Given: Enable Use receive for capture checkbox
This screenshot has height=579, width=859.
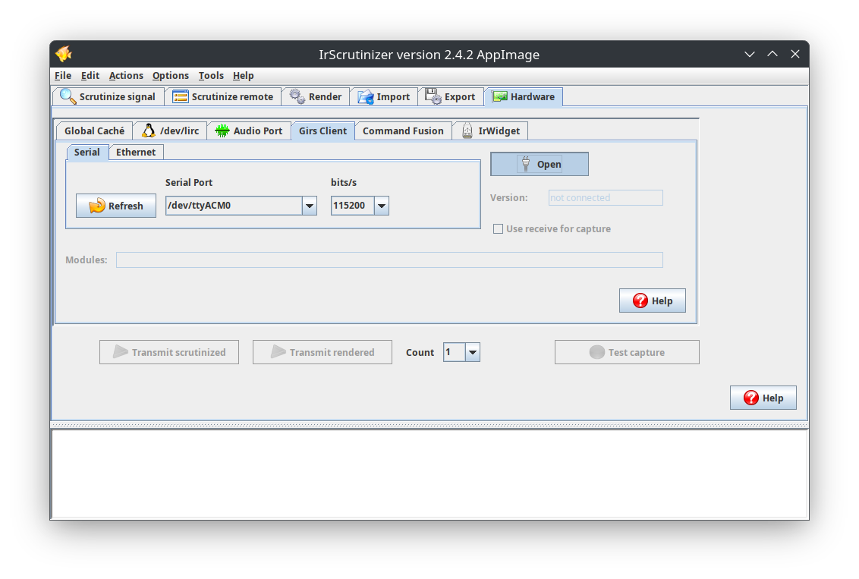Looking at the screenshot, I should [498, 229].
